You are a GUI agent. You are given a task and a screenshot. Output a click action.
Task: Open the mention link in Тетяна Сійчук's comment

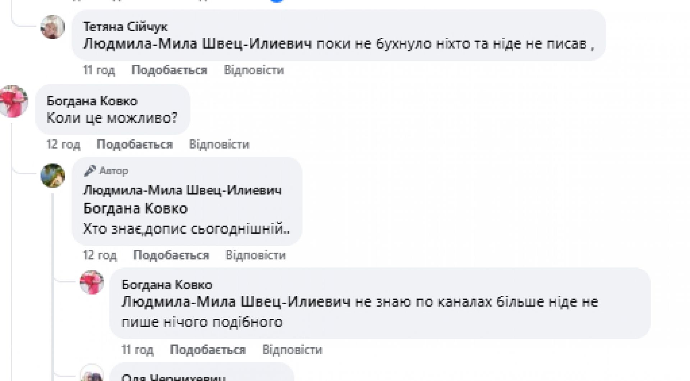click(x=197, y=44)
